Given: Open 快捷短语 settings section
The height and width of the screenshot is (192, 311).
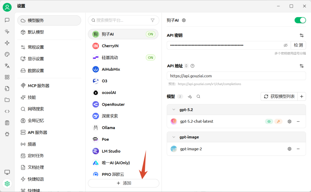Looking at the screenshot, I should (x=49, y=179).
